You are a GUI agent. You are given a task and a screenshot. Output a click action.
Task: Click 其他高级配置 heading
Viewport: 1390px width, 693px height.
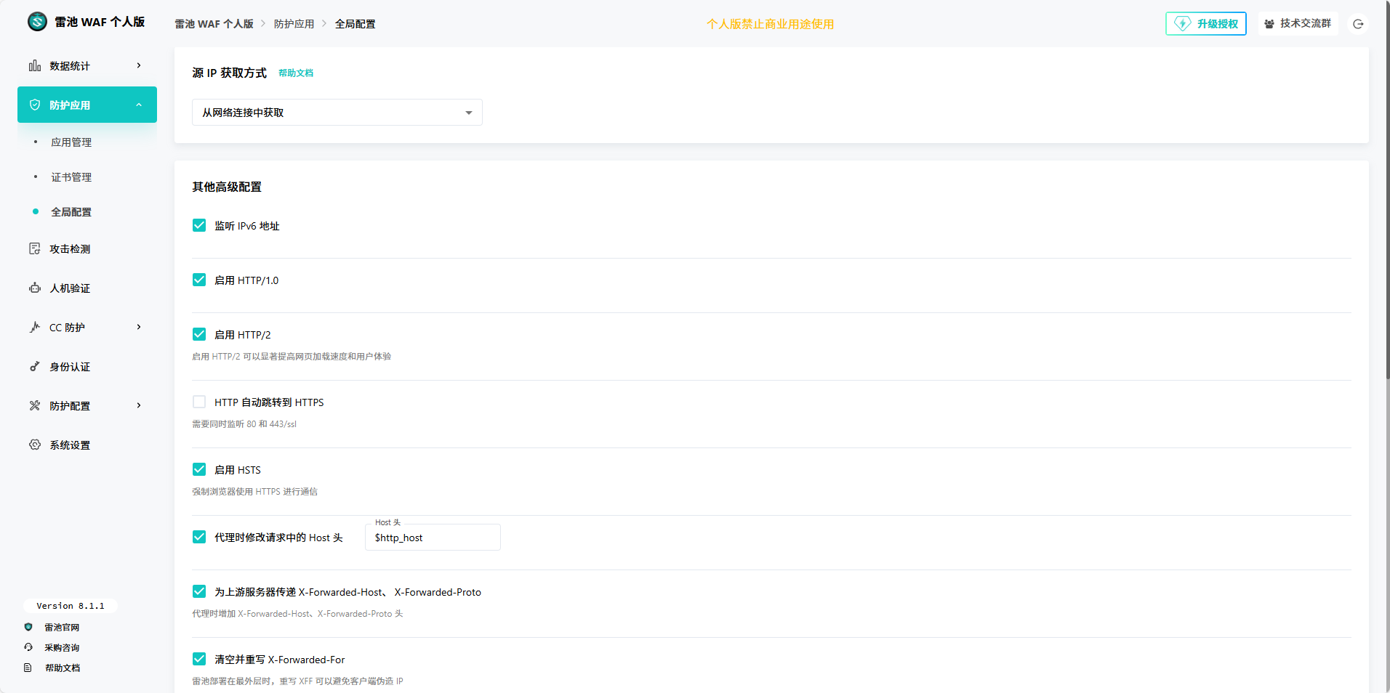pos(227,187)
